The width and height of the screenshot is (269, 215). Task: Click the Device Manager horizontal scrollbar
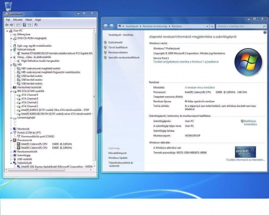(36, 170)
